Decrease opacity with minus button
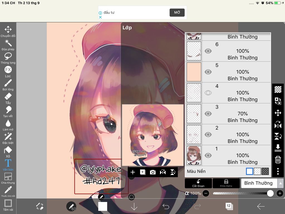 pyautogui.click(x=206, y=193)
